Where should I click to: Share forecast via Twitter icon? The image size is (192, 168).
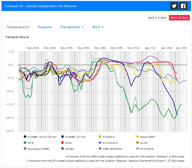pyautogui.click(x=174, y=6)
